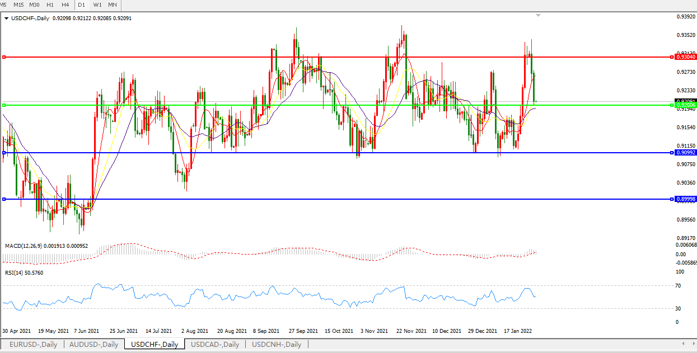Switch to the M15 timeframe
This screenshot has width=697, height=353.
(18, 5)
